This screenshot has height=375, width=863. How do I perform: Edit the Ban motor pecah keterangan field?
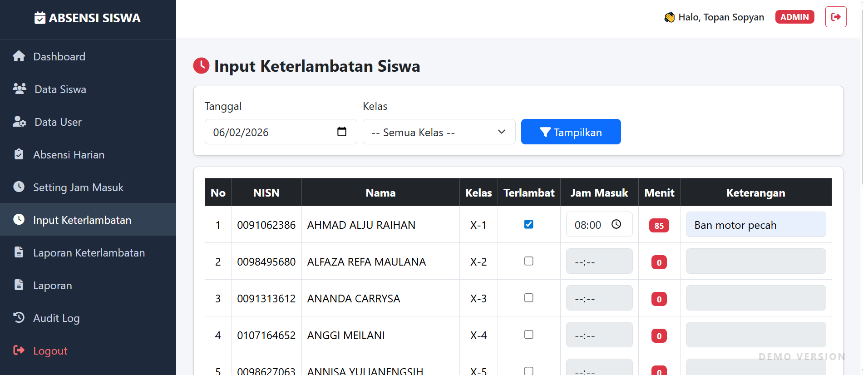coord(755,225)
